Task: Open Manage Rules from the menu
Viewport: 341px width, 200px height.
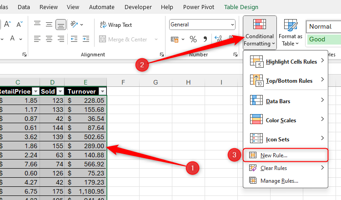Action: pyautogui.click(x=279, y=181)
